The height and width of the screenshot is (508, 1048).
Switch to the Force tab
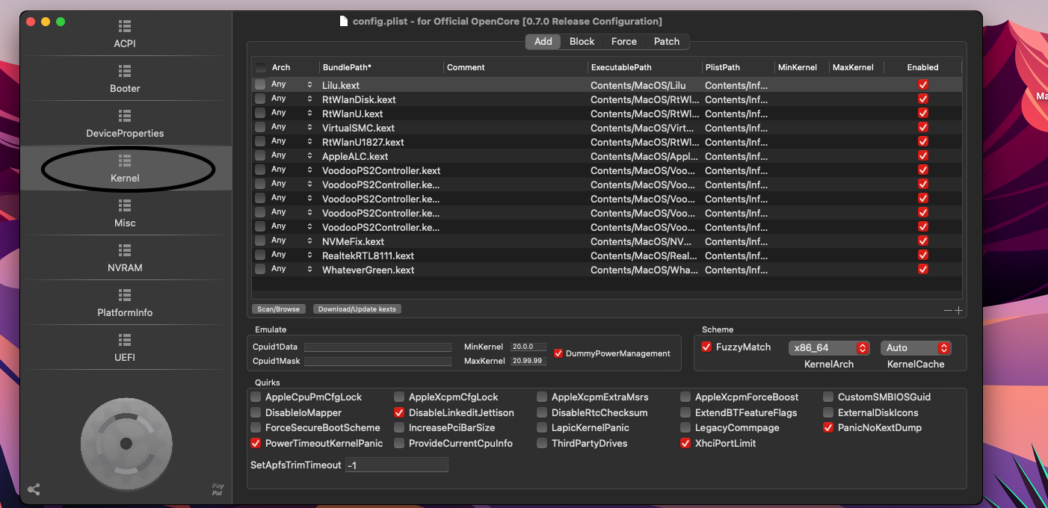pos(624,42)
